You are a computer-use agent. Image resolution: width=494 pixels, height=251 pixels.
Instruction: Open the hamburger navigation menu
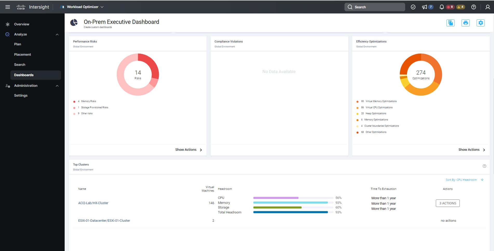click(x=8, y=7)
